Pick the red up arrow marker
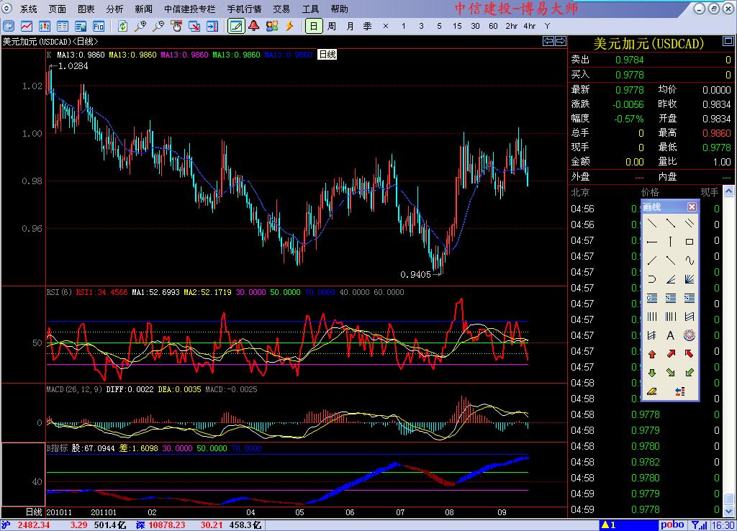Image resolution: width=737 pixels, height=531 pixels. point(652,354)
